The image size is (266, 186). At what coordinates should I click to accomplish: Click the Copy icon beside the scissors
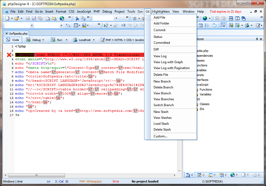coord(83,18)
